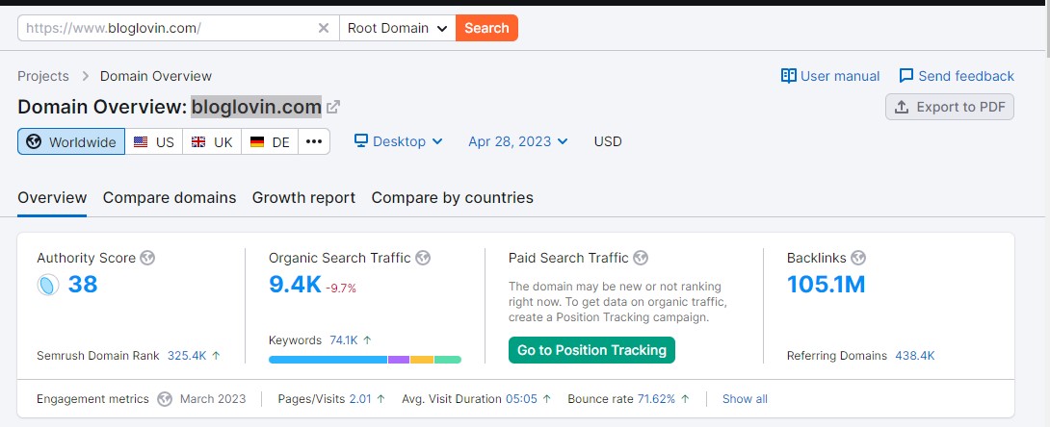Open Referring Domains 438.4K value

(x=915, y=356)
